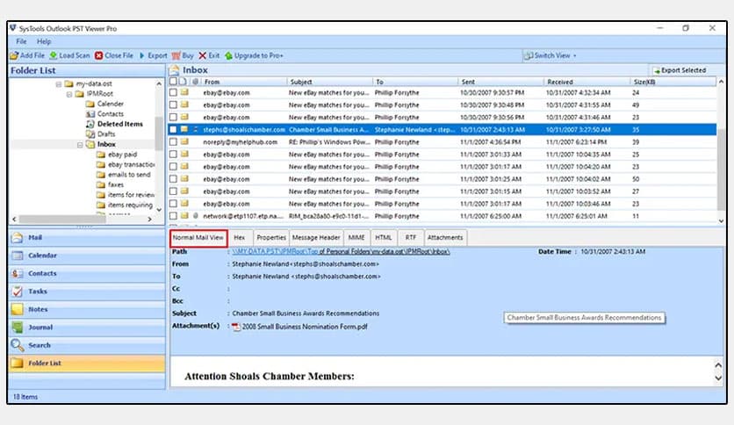Open the Switch View dropdown arrow
Screen dimensions: 734x425
tap(575, 55)
